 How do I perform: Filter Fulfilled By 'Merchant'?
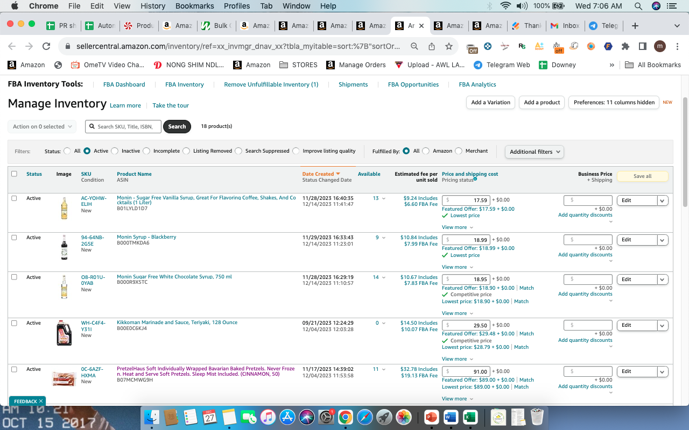(459, 151)
